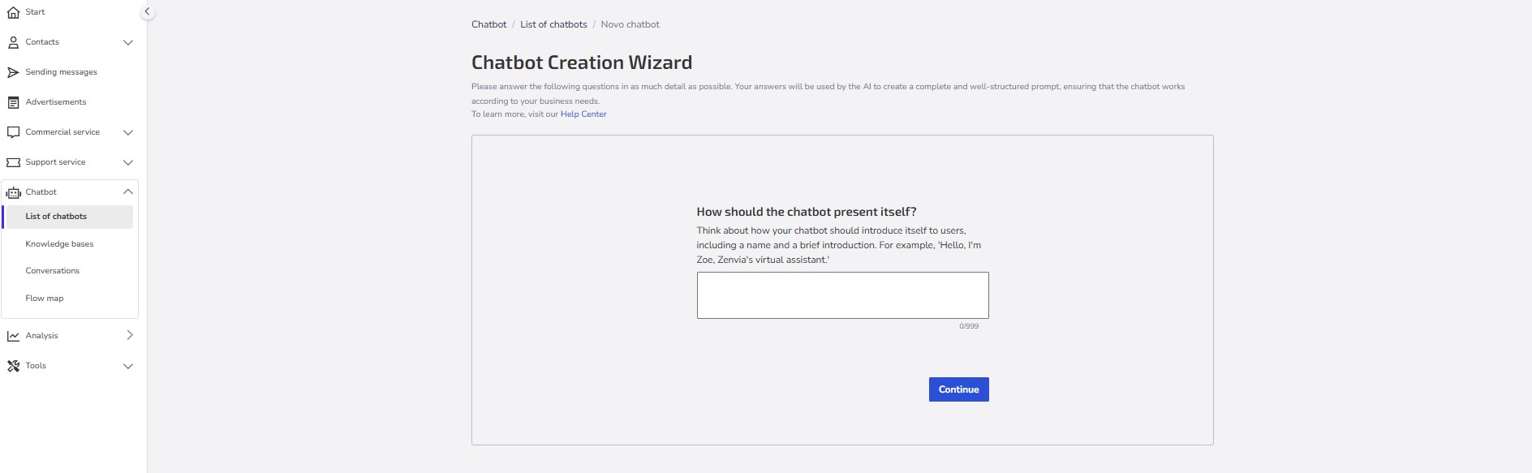Screen dimensions: 1532x473
Task: Click the Sending messages paper-plane icon
Action: tap(13, 72)
